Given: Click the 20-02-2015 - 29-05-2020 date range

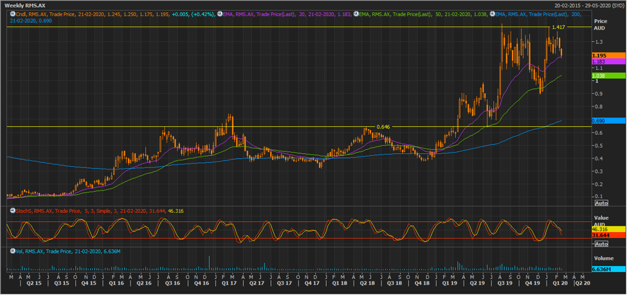Looking at the screenshot, I should coord(588,4).
